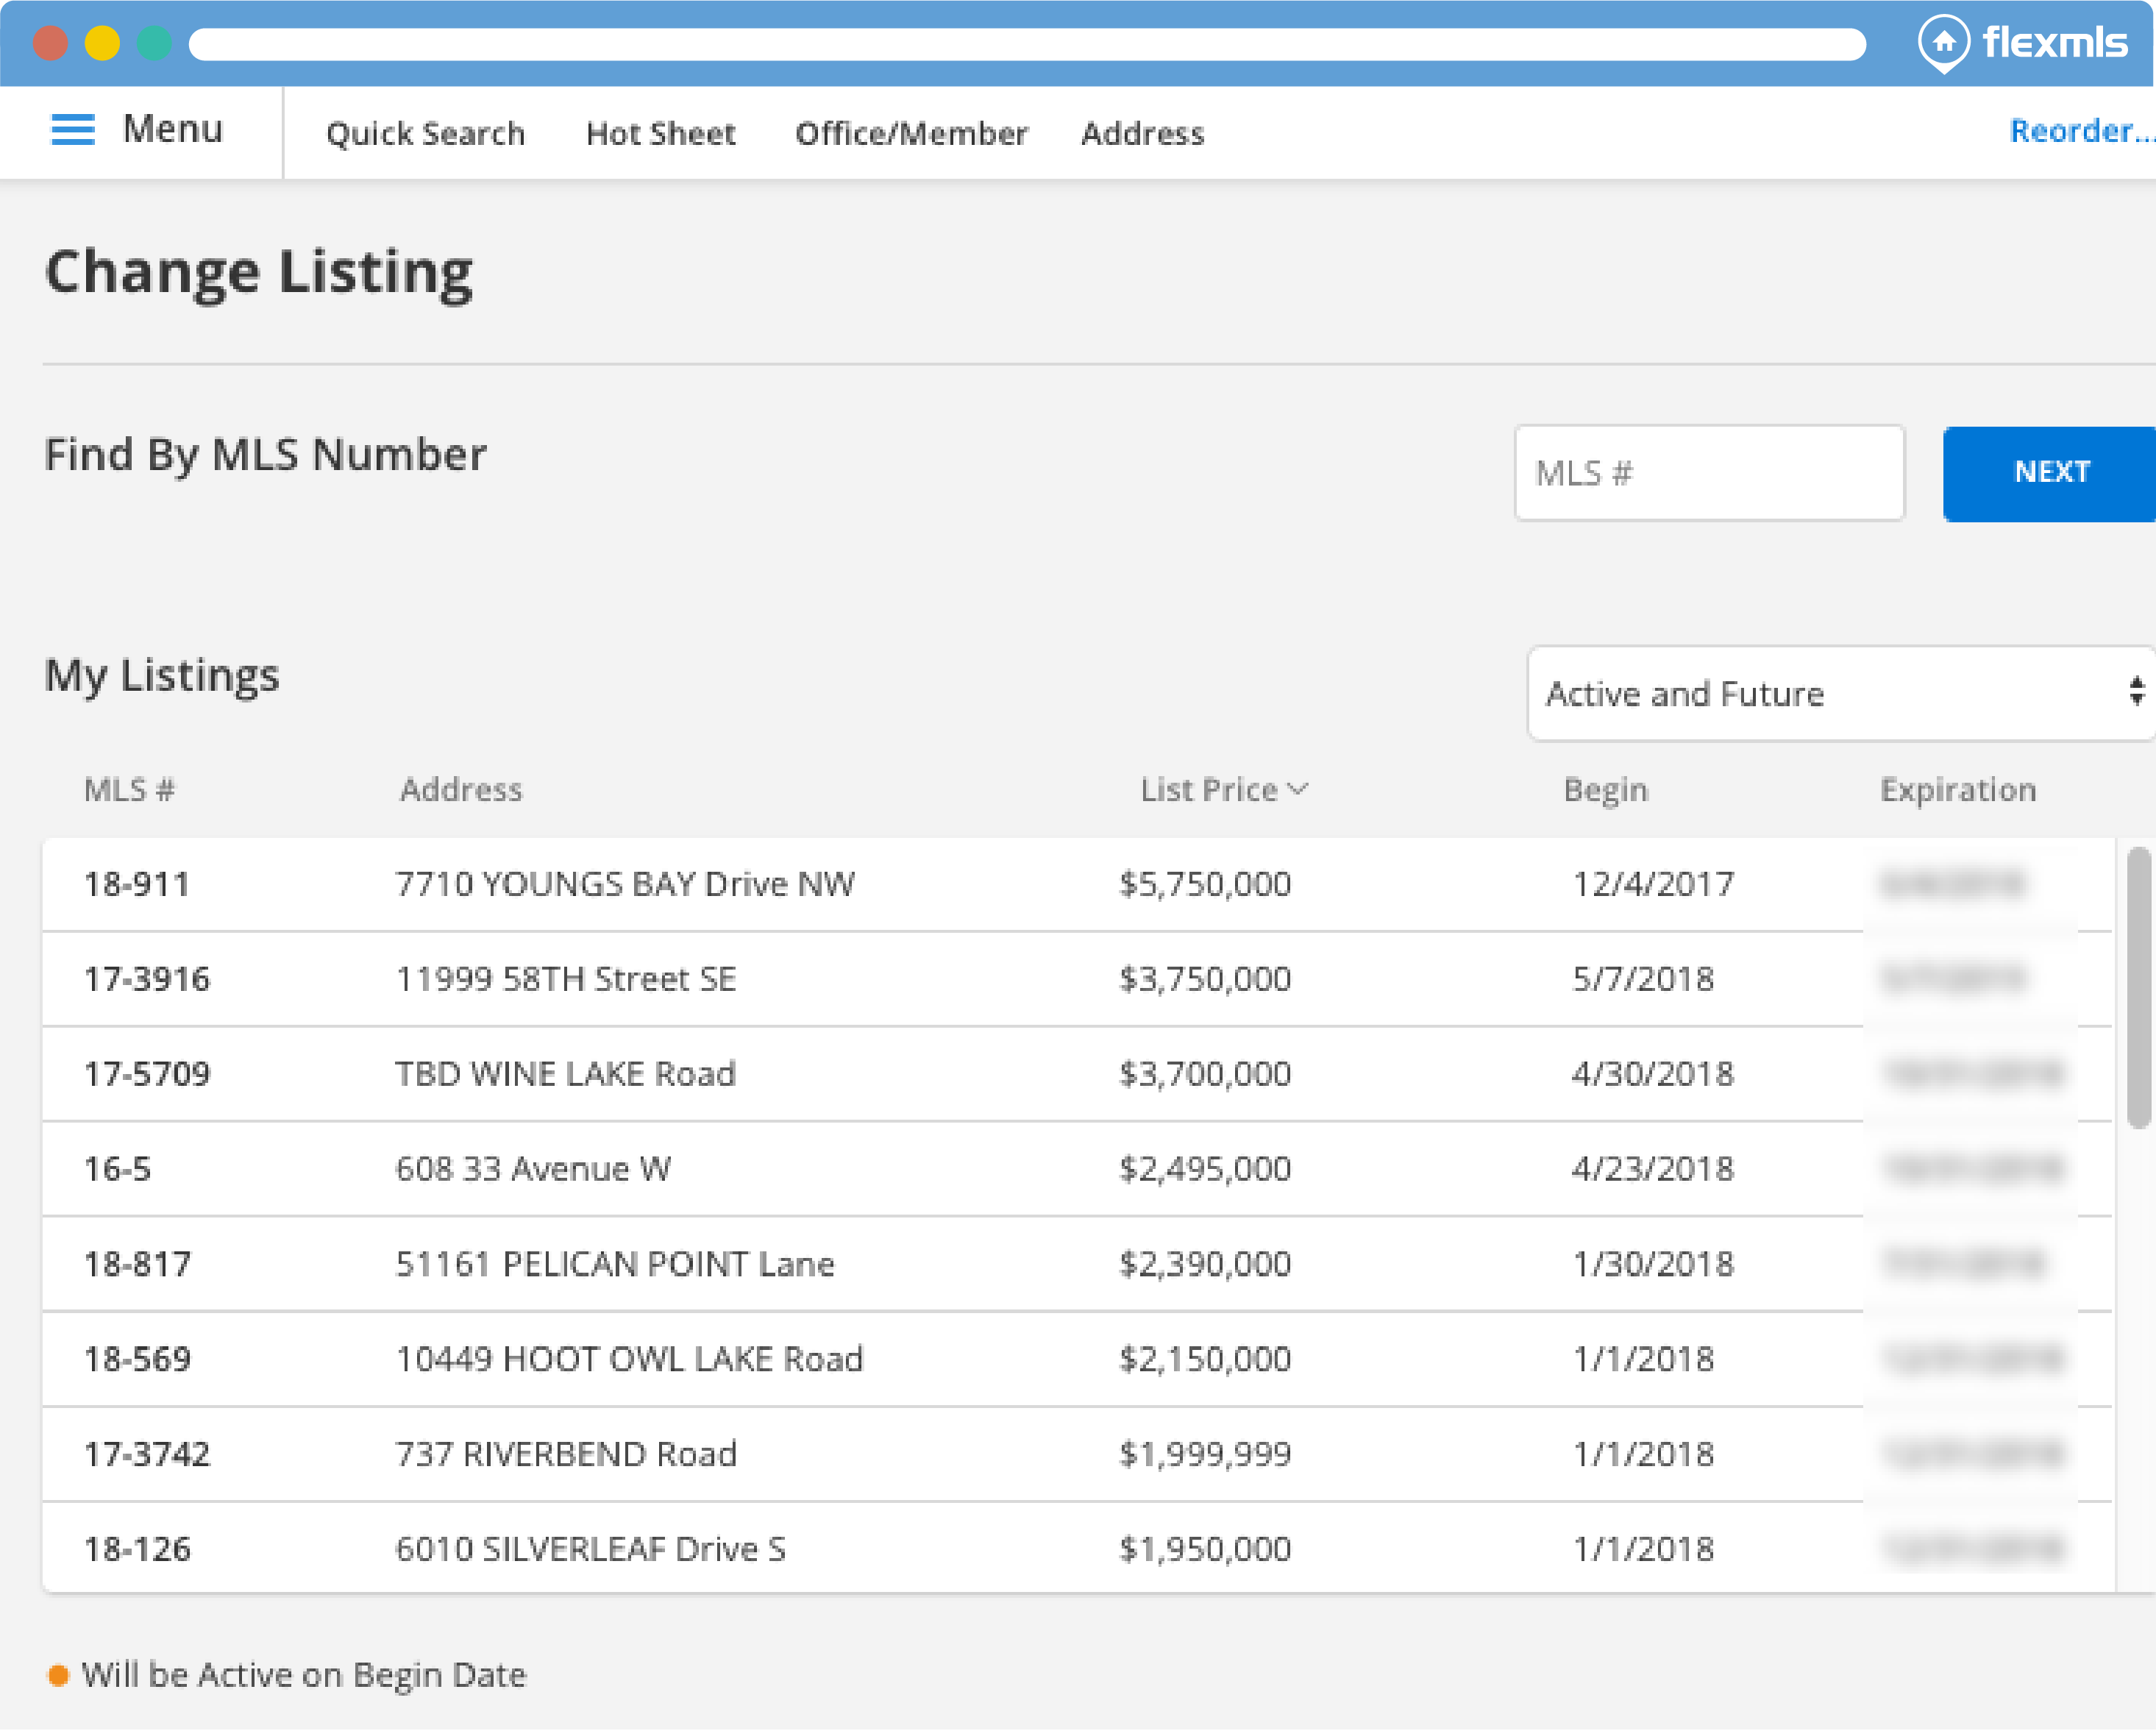Click the yellow window dot
The width and height of the screenshot is (2156, 1731).
click(x=102, y=44)
